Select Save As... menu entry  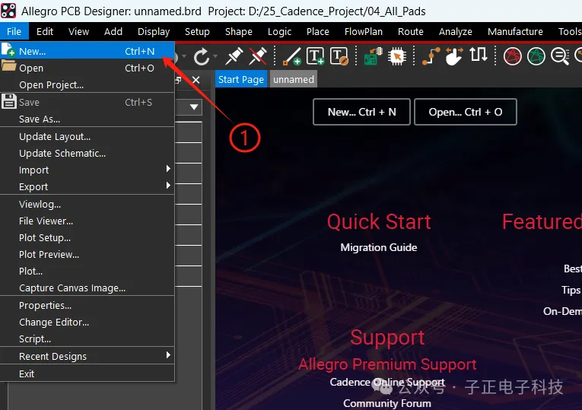pos(87,119)
